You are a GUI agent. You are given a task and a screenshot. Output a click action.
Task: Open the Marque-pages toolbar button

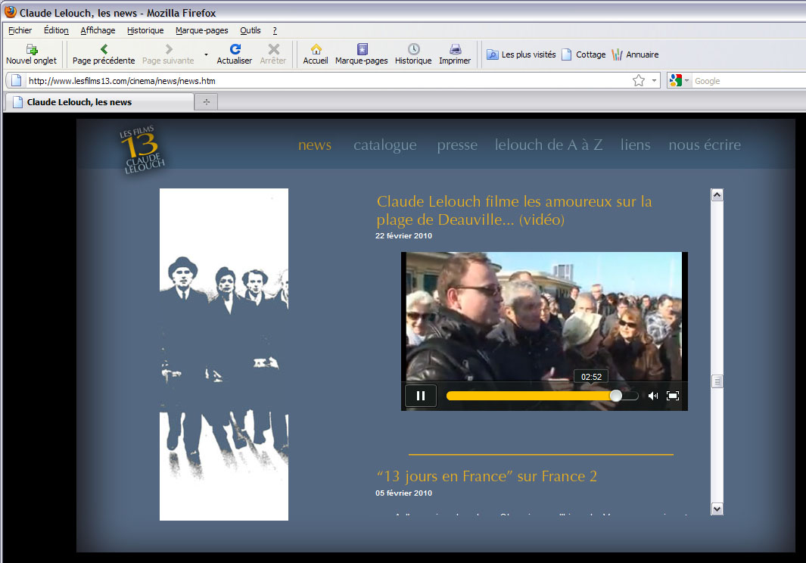pos(361,54)
